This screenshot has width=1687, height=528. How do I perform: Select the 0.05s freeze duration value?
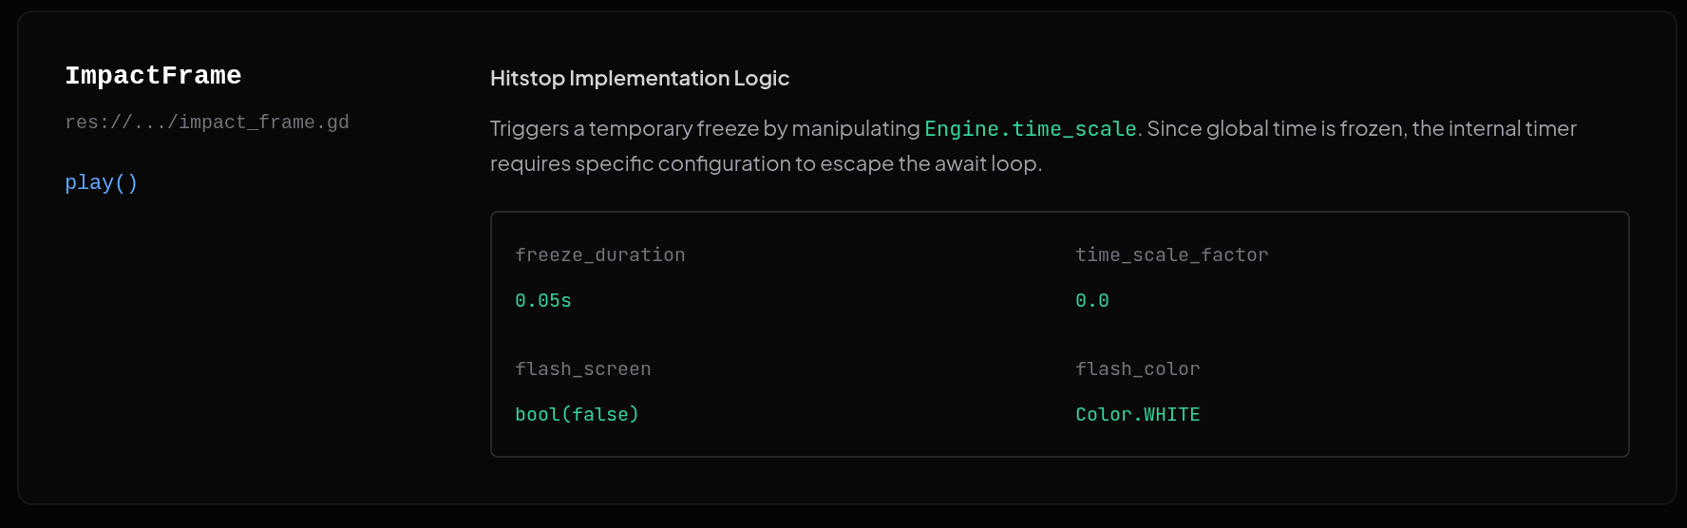pos(543,300)
